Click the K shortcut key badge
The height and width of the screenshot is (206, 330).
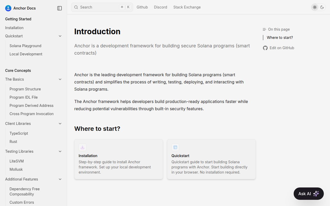coord(128,7)
